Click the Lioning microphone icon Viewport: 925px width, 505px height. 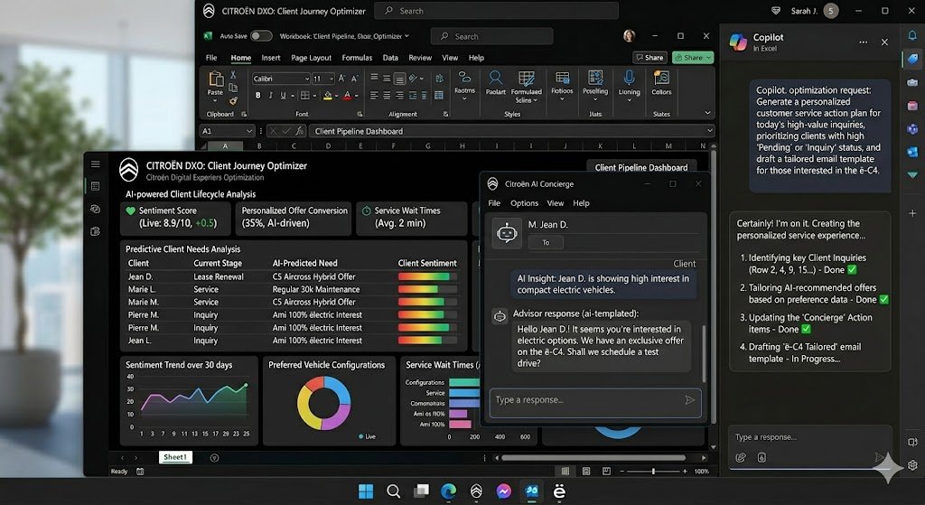click(x=629, y=78)
